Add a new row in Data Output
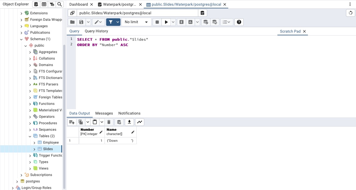 pyautogui.click(x=72, y=122)
